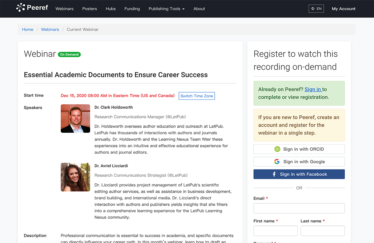Click the globe icon beside EN

point(313,9)
